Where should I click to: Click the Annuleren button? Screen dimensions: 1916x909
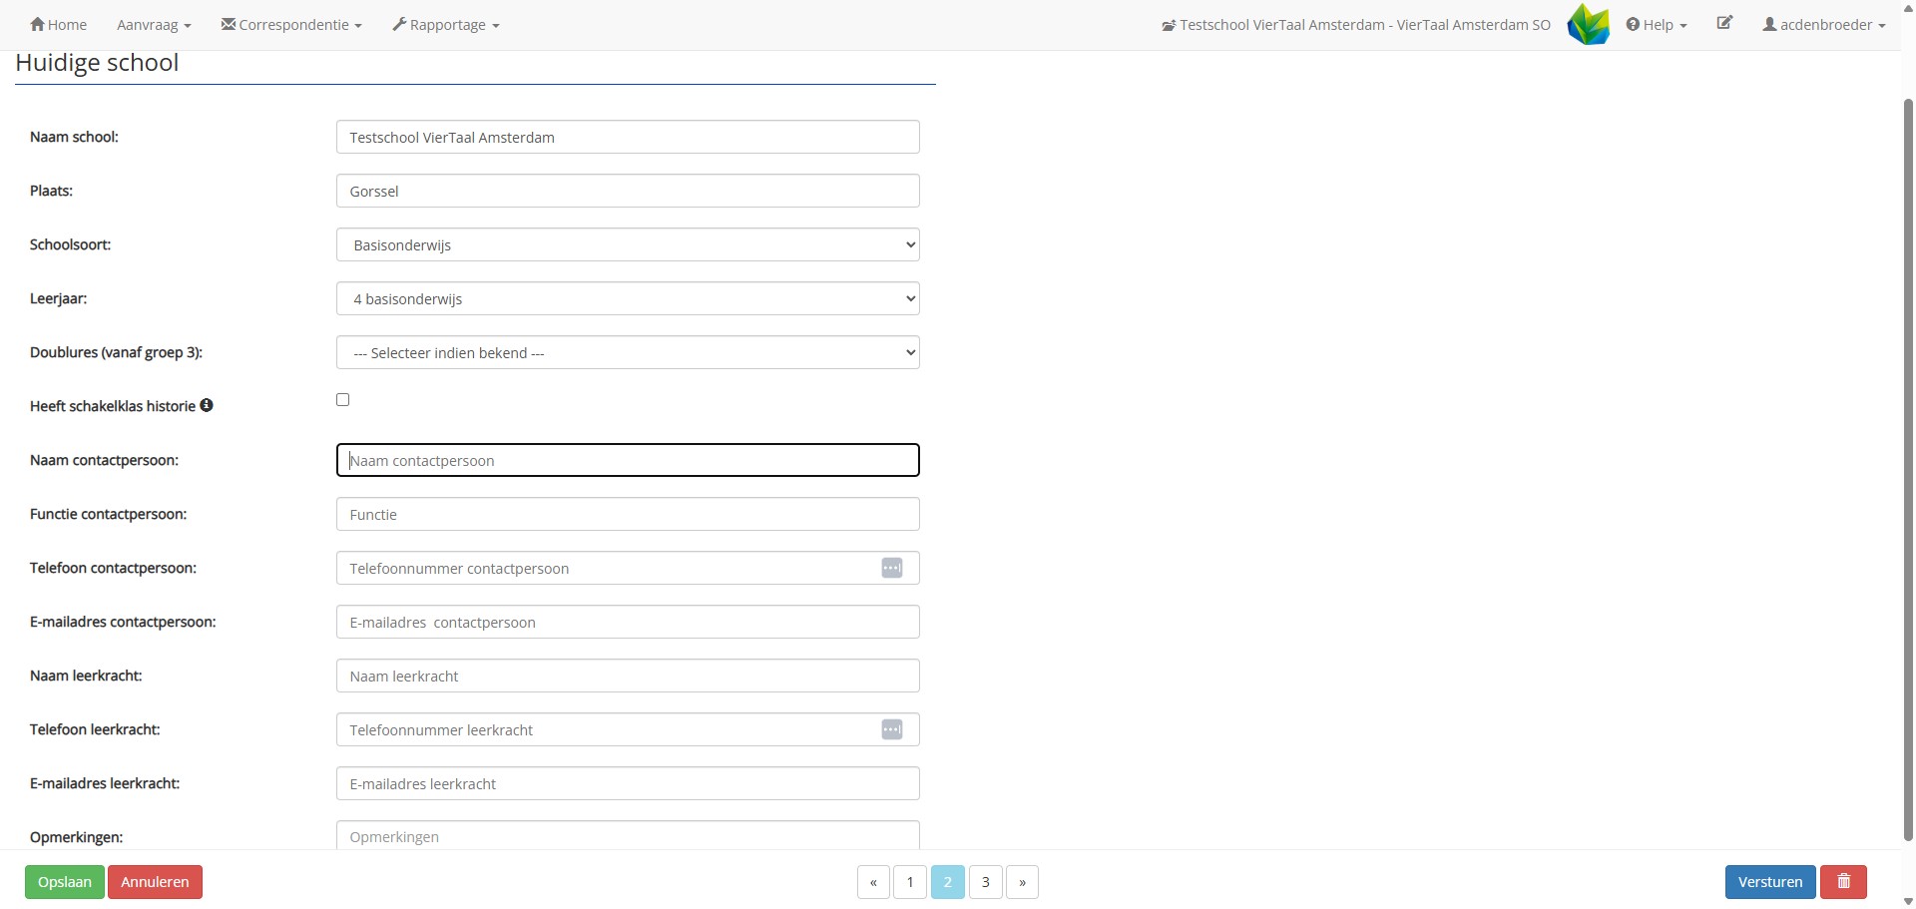[x=155, y=882]
